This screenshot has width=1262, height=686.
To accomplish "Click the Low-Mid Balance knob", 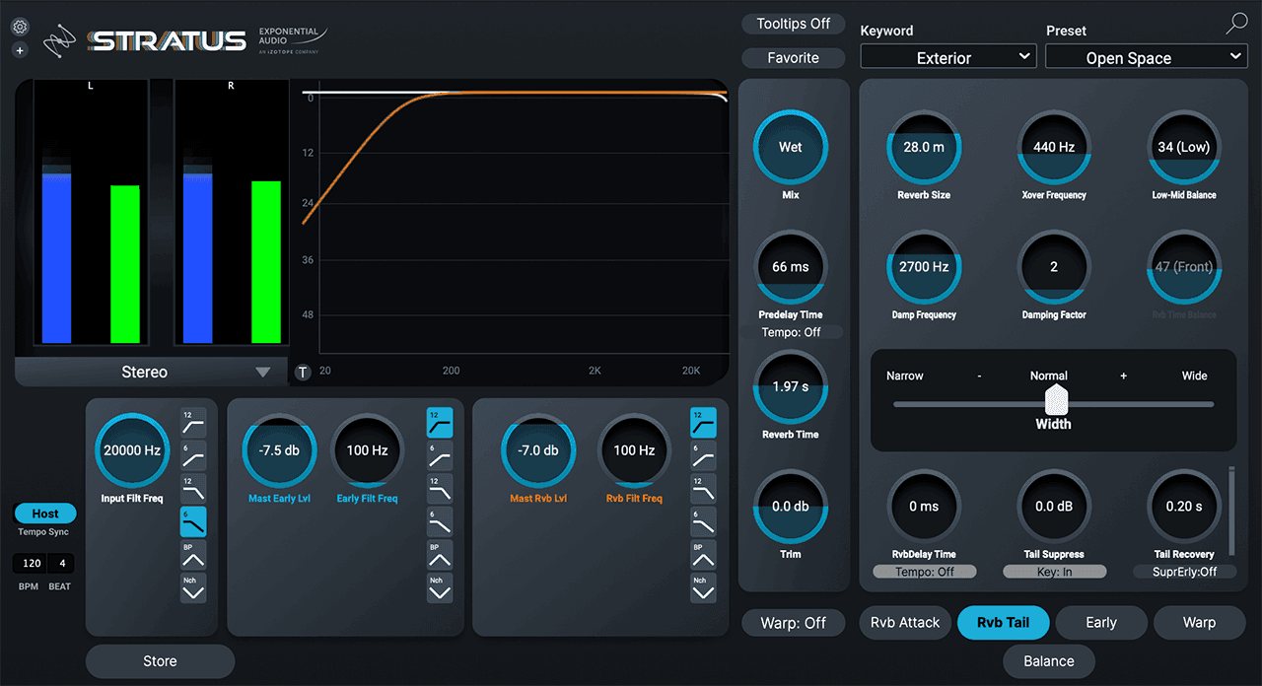I will coord(1184,147).
